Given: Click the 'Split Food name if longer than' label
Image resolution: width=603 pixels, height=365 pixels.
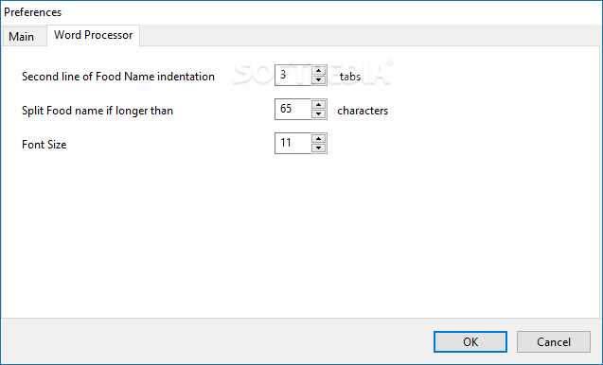Looking at the screenshot, I should tap(98, 111).
